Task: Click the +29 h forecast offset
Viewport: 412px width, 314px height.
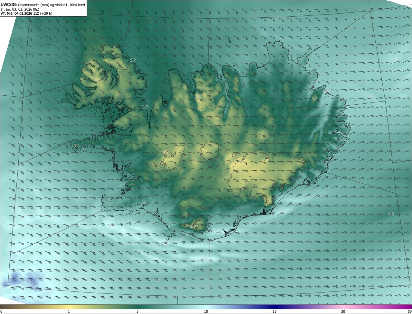Action: tap(46, 13)
